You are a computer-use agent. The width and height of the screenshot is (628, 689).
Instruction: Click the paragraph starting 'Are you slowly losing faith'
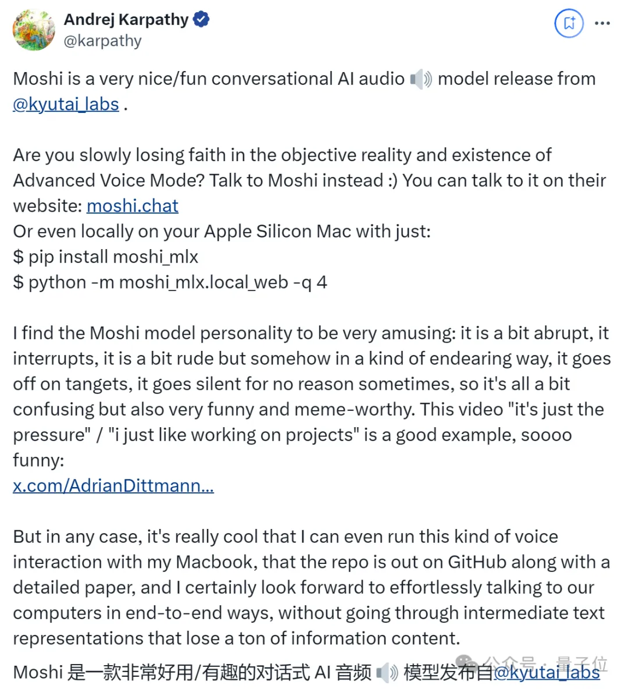pos(309,180)
